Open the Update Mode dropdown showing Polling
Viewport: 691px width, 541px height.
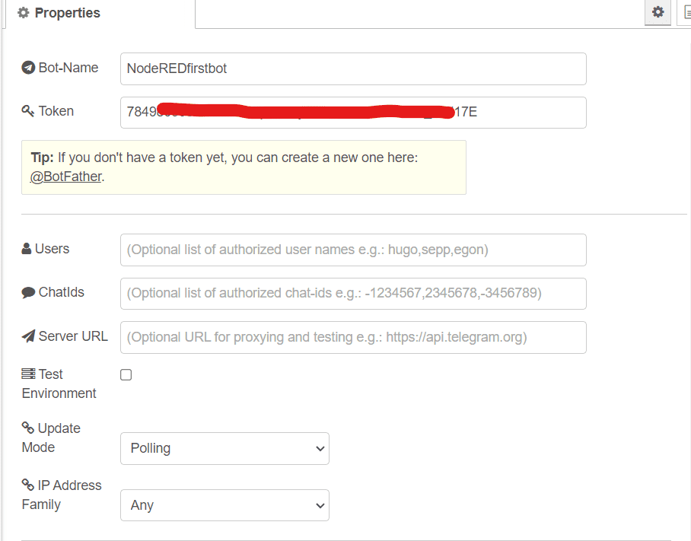click(x=224, y=448)
